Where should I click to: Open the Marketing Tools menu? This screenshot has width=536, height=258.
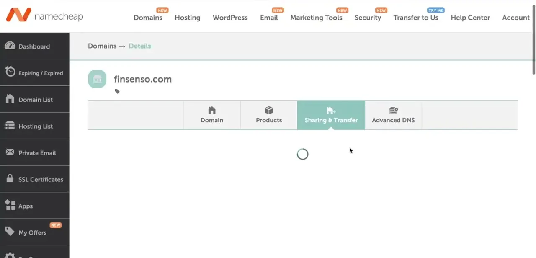(x=316, y=18)
